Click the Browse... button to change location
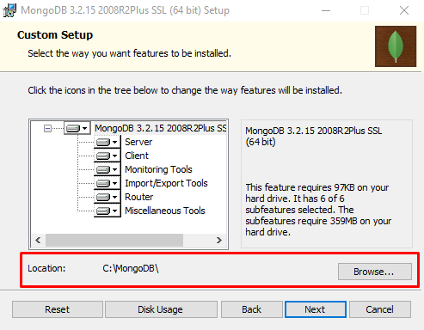The width and height of the screenshot is (424, 330). (375, 272)
